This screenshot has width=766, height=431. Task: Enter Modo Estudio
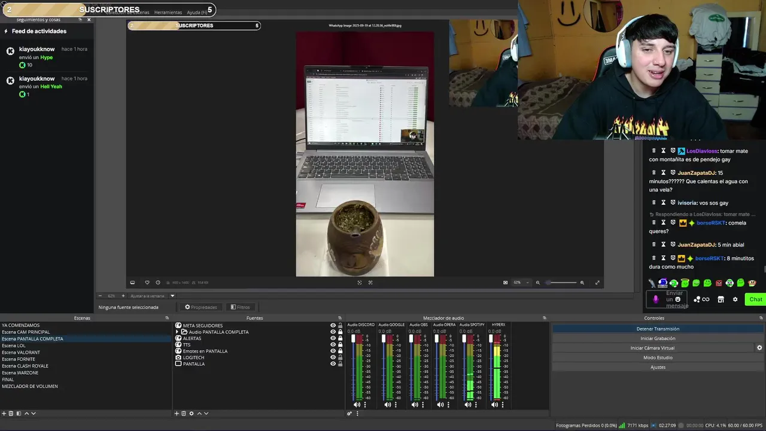pyautogui.click(x=658, y=357)
